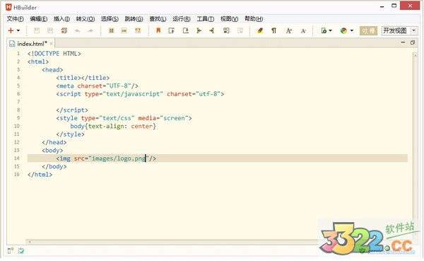Click the Chrome browser preview icon
The image size is (424, 261).
[x=343, y=30]
